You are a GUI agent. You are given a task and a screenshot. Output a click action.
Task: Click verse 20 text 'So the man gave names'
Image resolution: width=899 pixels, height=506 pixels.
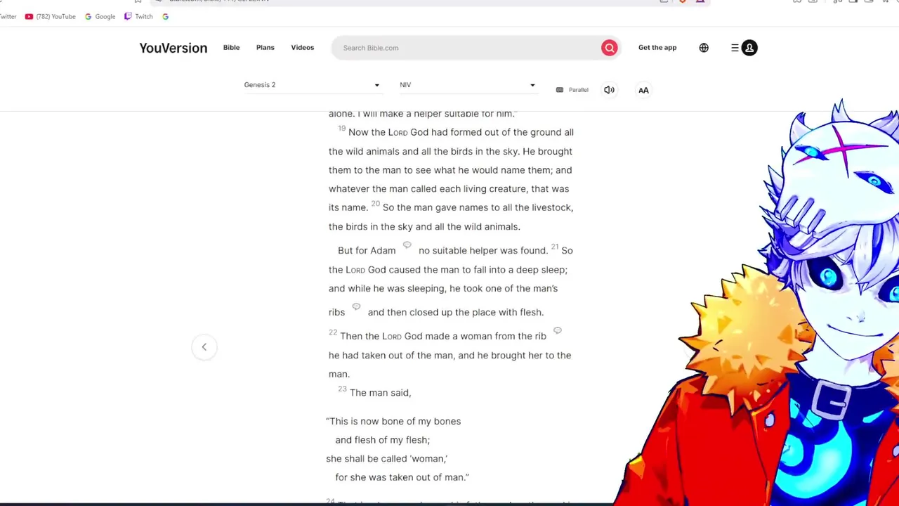pyautogui.click(x=435, y=207)
